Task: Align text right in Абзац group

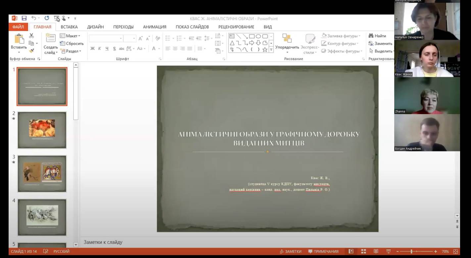Action: tap(182, 49)
